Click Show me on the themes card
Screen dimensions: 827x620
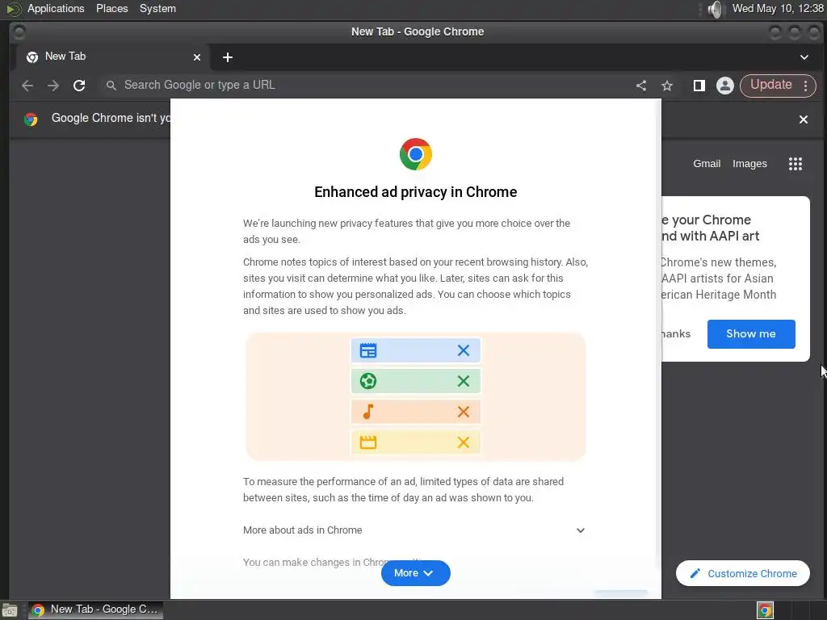[751, 333]
